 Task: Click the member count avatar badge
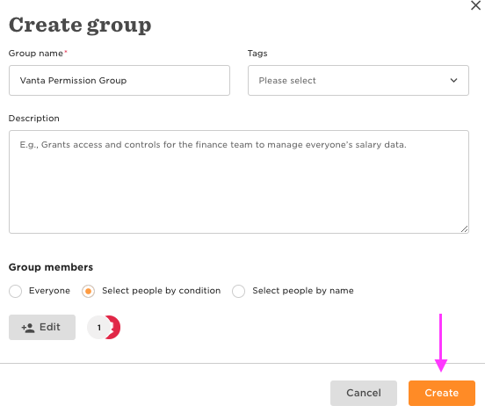click(99, 327)
